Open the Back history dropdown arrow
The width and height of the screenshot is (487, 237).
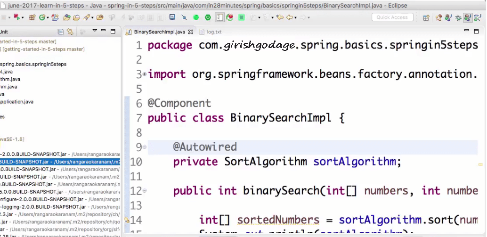pos(295,18)
